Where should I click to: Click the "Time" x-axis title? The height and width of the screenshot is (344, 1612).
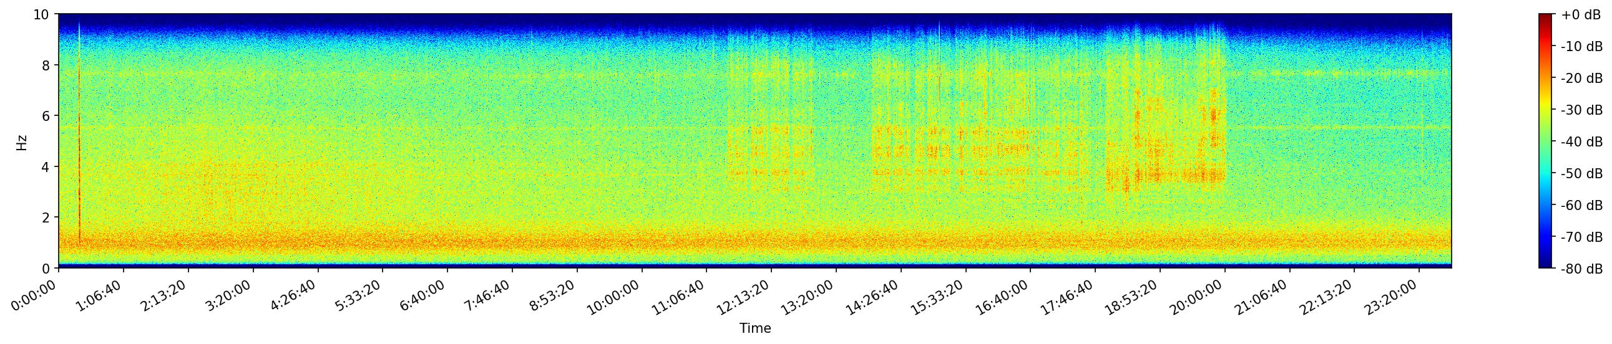coord(755,328)
